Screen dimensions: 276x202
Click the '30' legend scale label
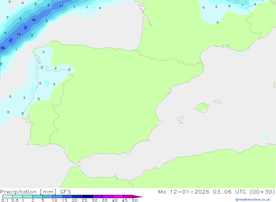(95, 200)
